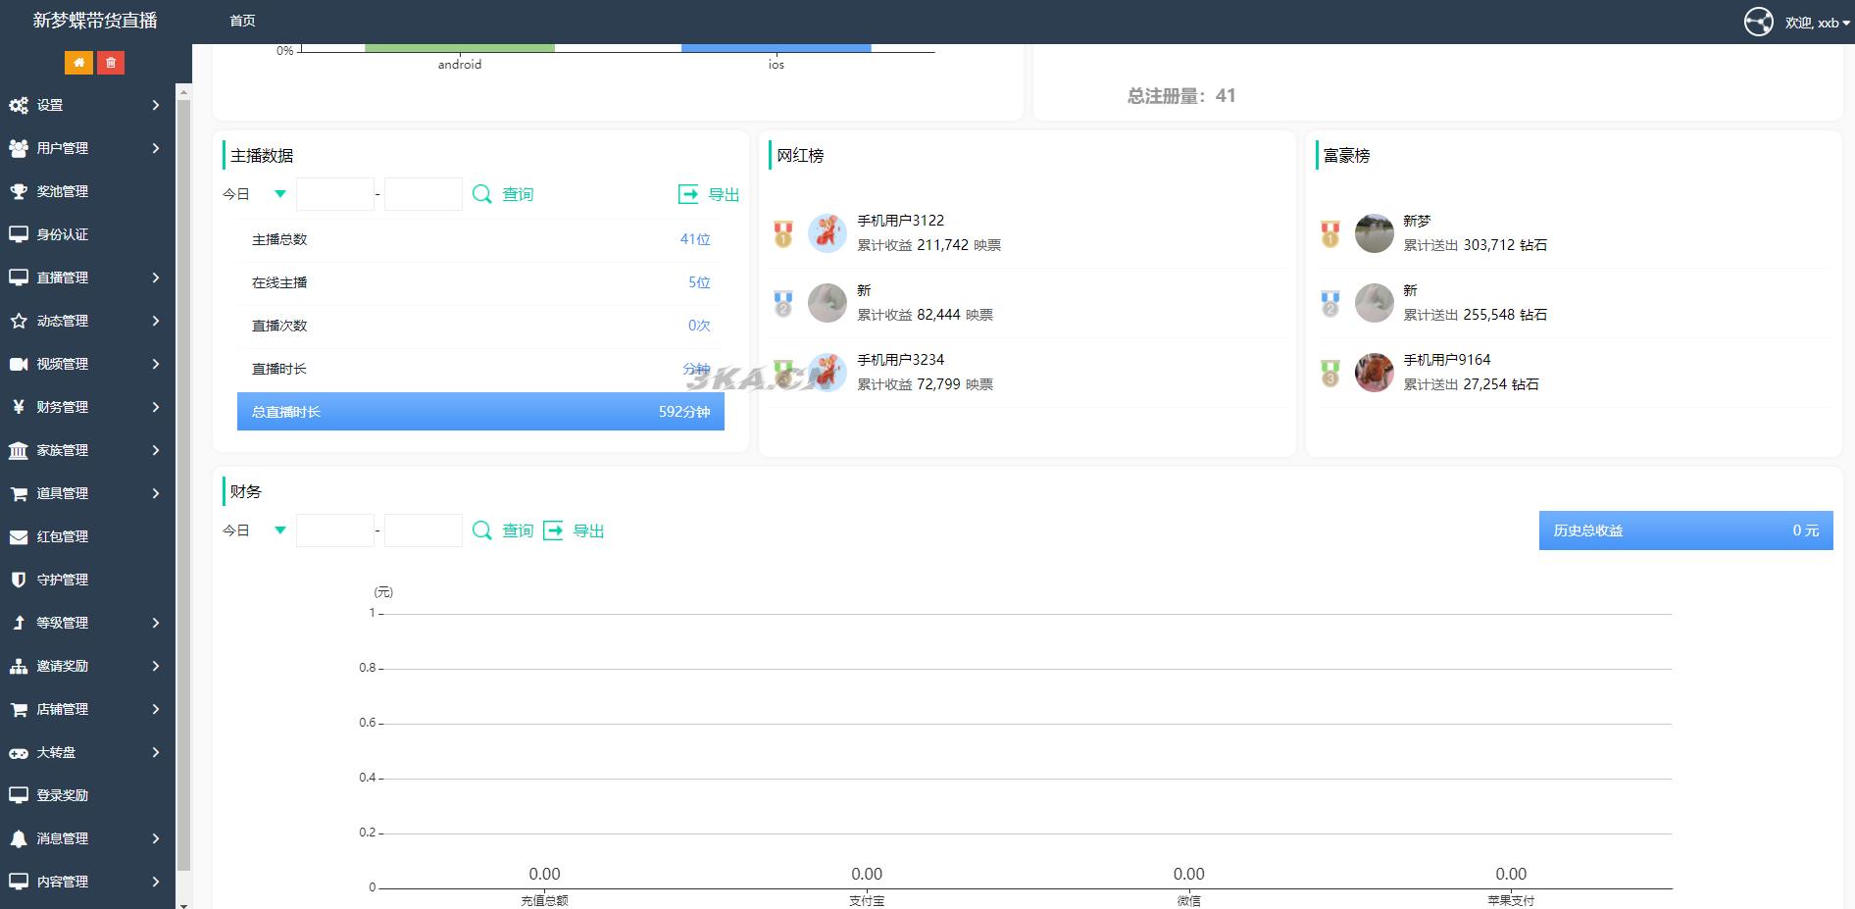Click the monitor icon beside 身份认证
1855x909 pixels.
19,234
